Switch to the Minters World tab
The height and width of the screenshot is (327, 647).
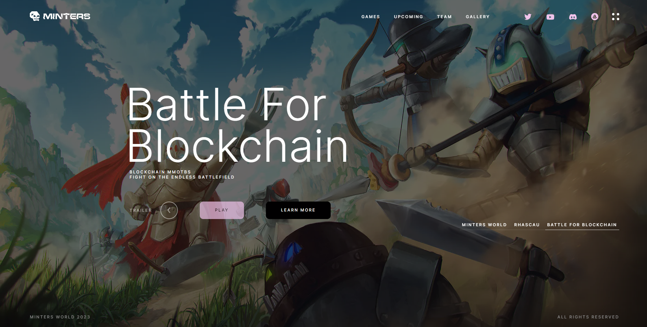coord(484,225)
